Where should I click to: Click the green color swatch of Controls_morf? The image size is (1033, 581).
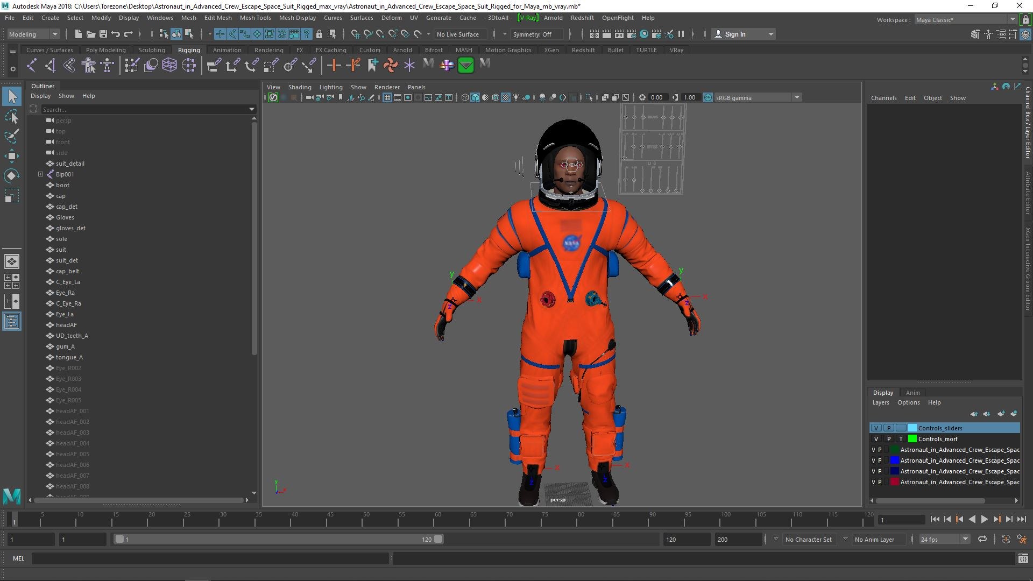tap(912, 439)
